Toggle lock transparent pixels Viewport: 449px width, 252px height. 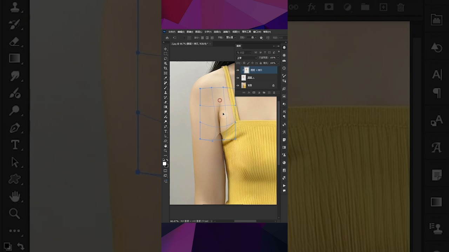(x=244, y=63)
